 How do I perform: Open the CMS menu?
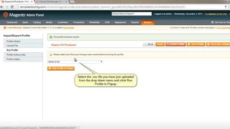pyautogui.click(x=107, y=22)
